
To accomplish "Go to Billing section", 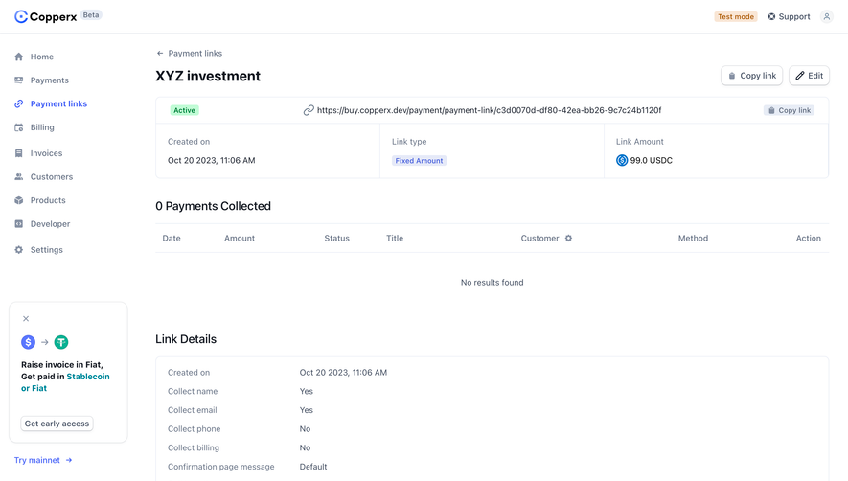I will click(x=42, y=127).
